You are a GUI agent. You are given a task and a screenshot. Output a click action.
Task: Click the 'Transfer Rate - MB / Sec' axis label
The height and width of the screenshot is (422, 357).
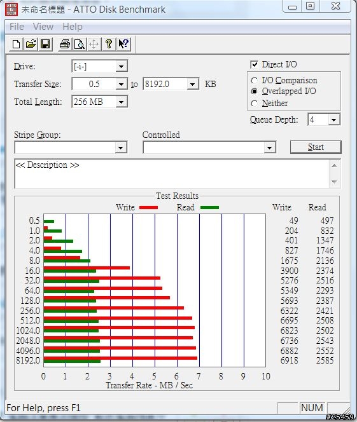tap(149, 385)
